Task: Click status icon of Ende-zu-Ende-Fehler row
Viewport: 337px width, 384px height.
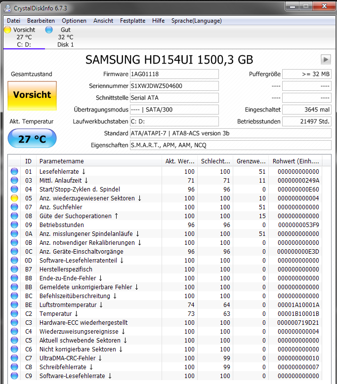Action: (14, 278)
